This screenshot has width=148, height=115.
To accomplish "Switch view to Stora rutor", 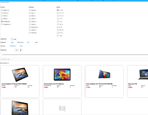I will tap(13, 46).
